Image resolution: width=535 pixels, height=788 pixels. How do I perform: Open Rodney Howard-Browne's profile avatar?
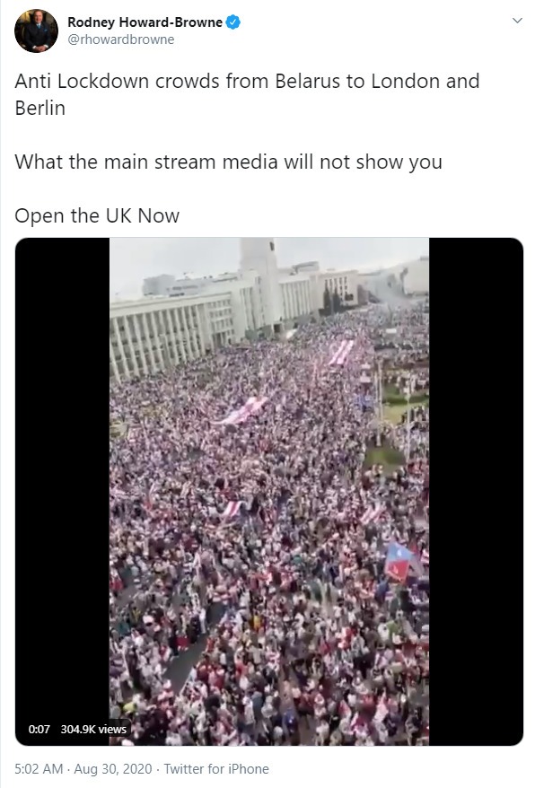[36, 31]
